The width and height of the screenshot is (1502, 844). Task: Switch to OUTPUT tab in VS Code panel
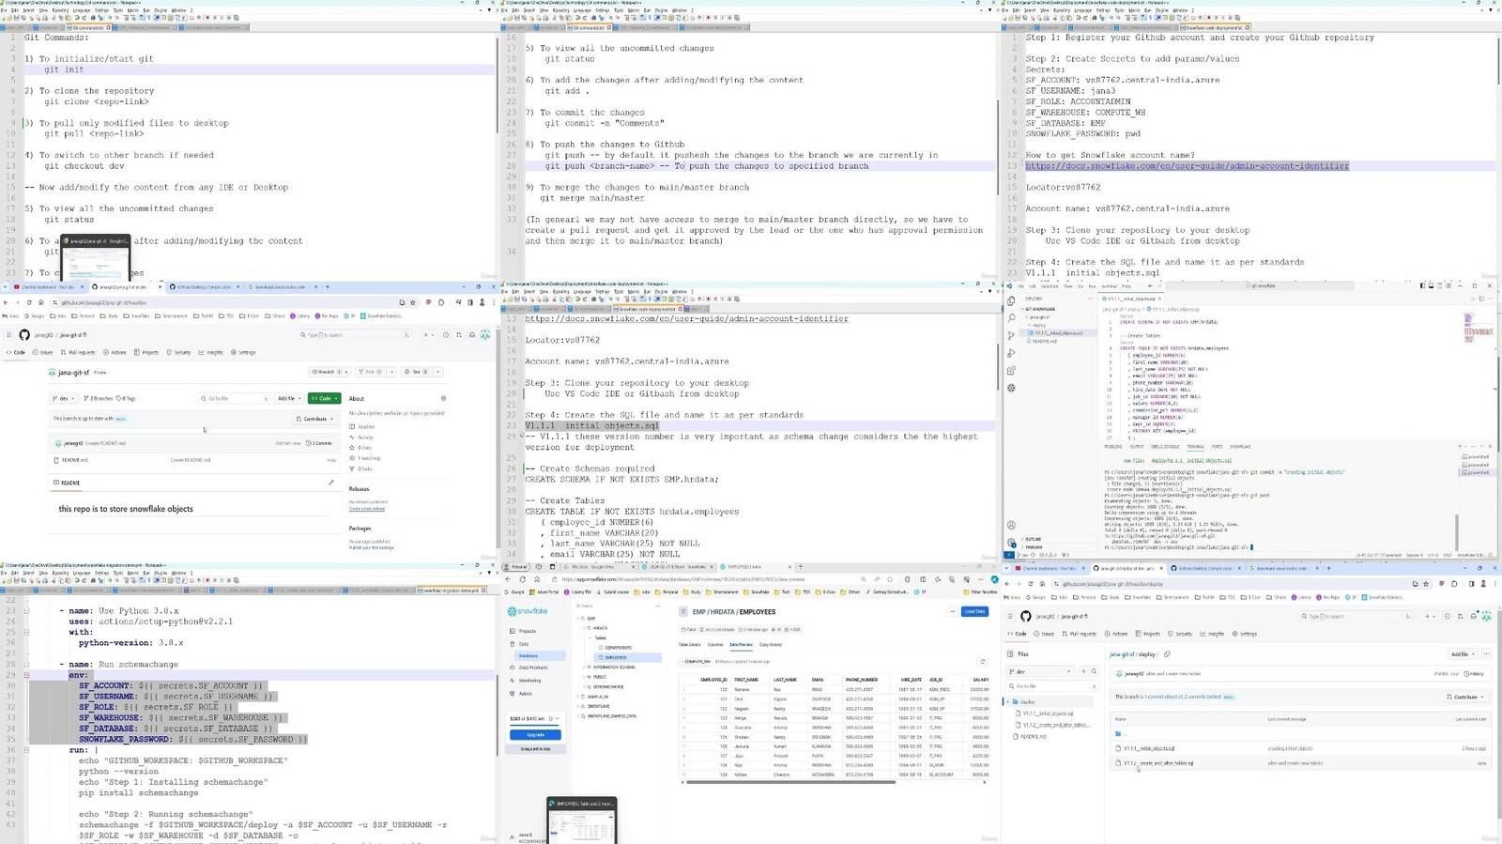pos(1136,447)
